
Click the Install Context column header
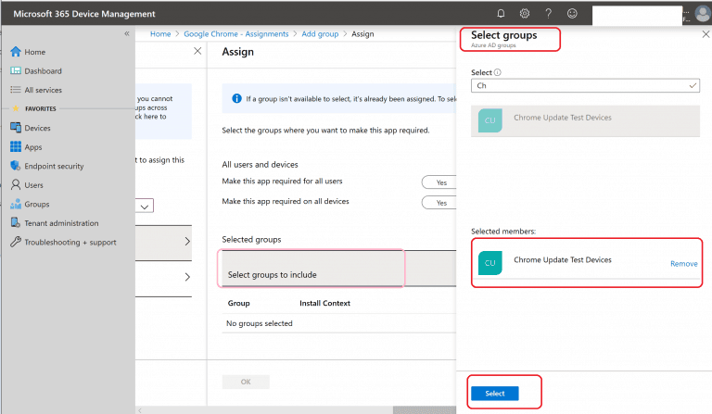click(324, 304)
